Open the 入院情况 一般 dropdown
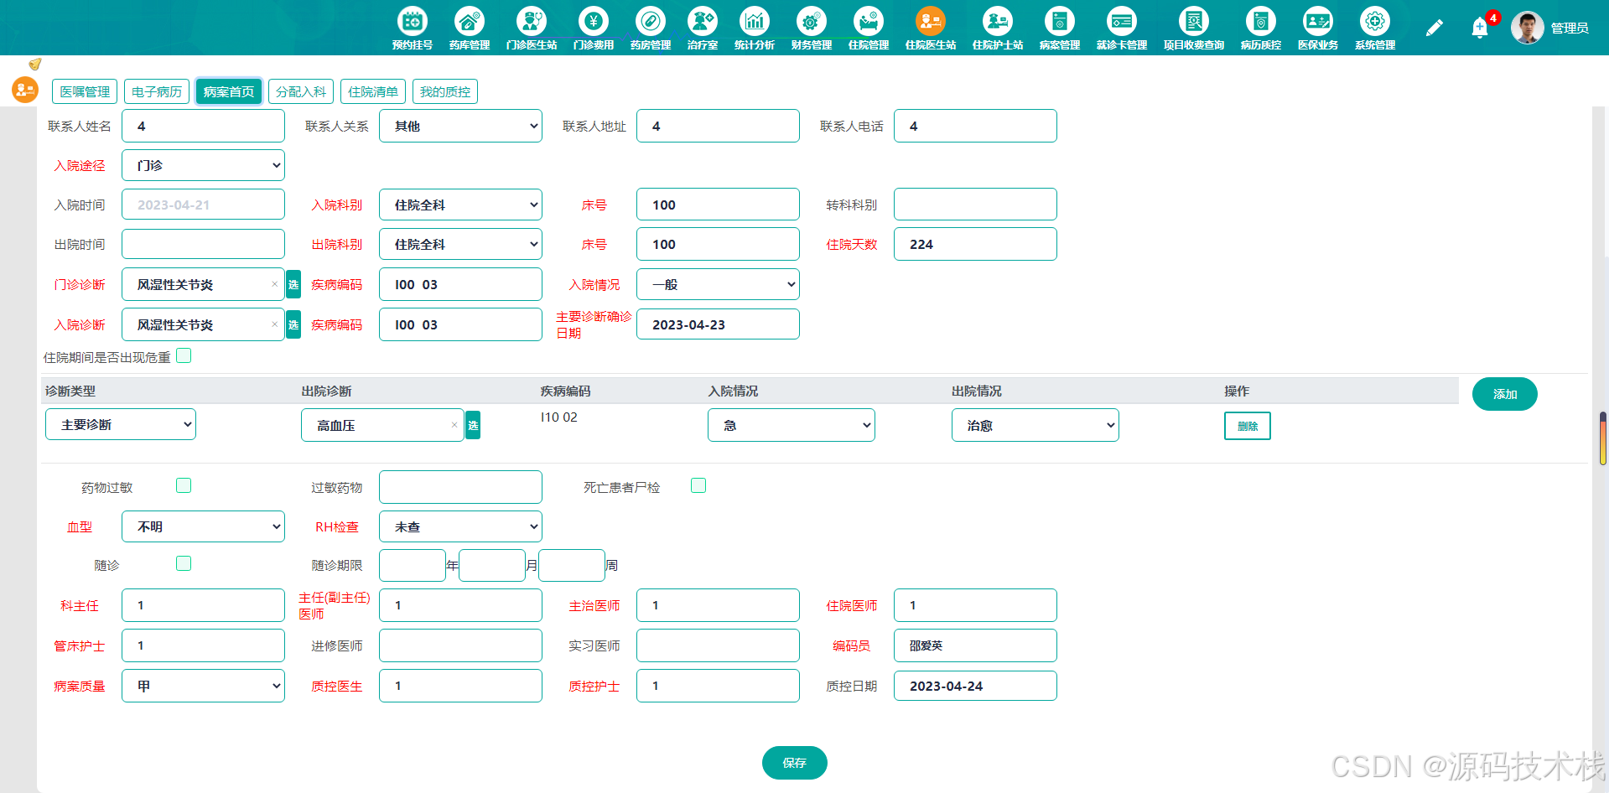Screen dimensions: 1609x793 tap(718, 284)
